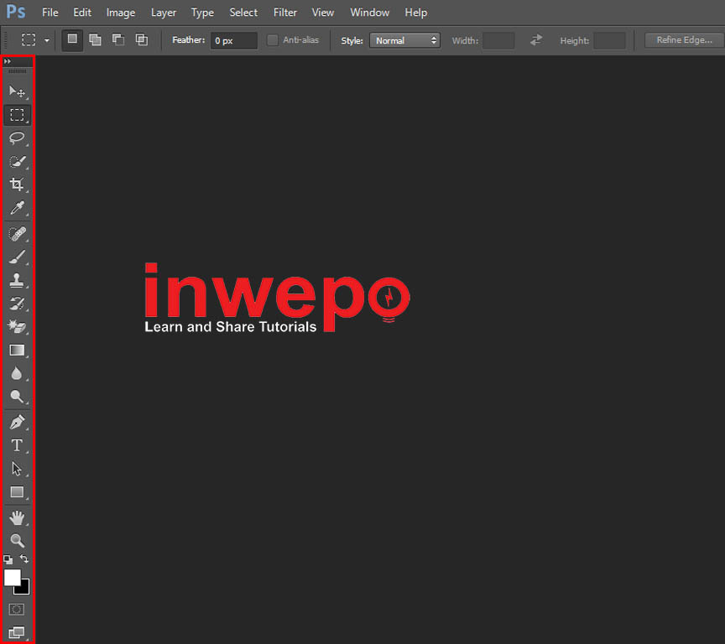Open the Filter menu
The width and height of the screenshot is (725, 644).
(285, 13)
